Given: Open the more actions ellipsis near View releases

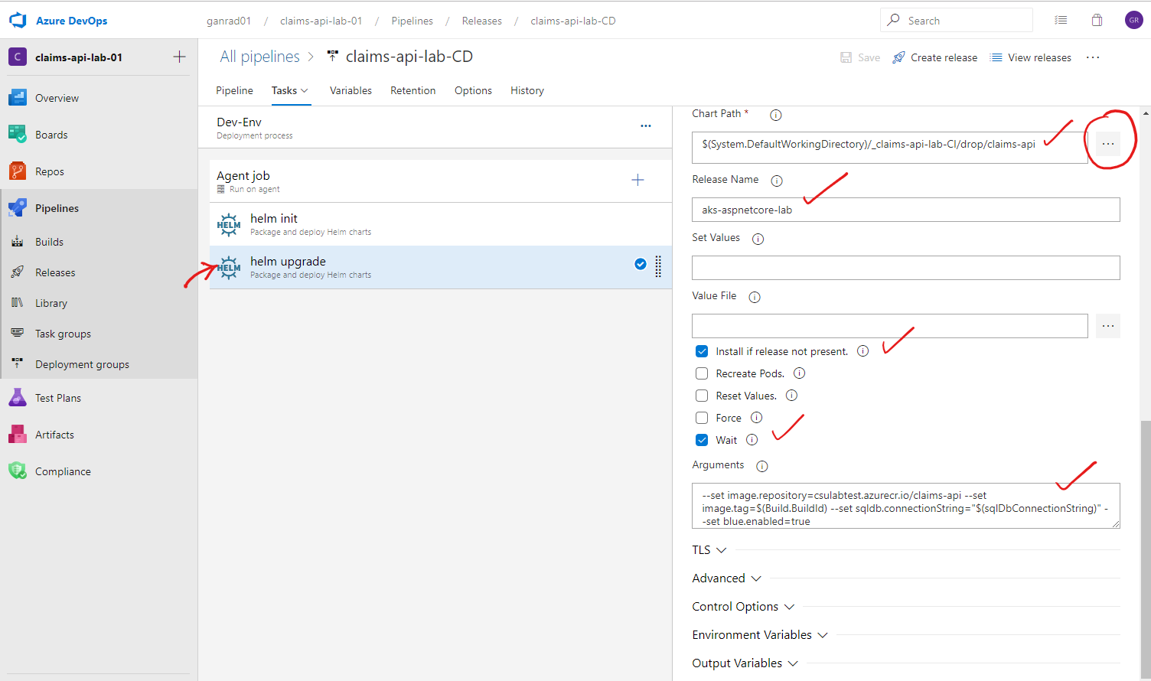Looking at the screenshot, I should click(1093, 57).
